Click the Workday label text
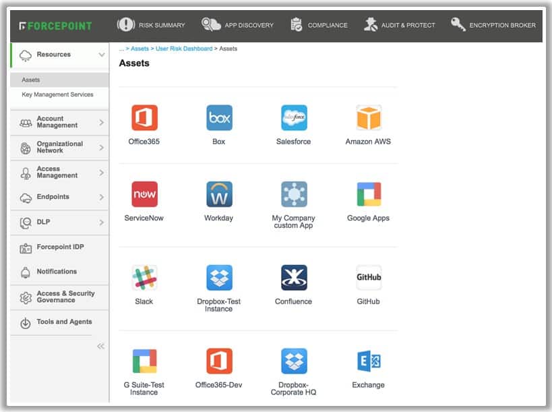552x412 pixels. point(218,218)
